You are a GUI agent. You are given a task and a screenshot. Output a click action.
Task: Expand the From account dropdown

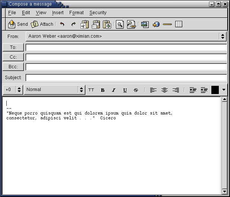[x=223, y=36]
